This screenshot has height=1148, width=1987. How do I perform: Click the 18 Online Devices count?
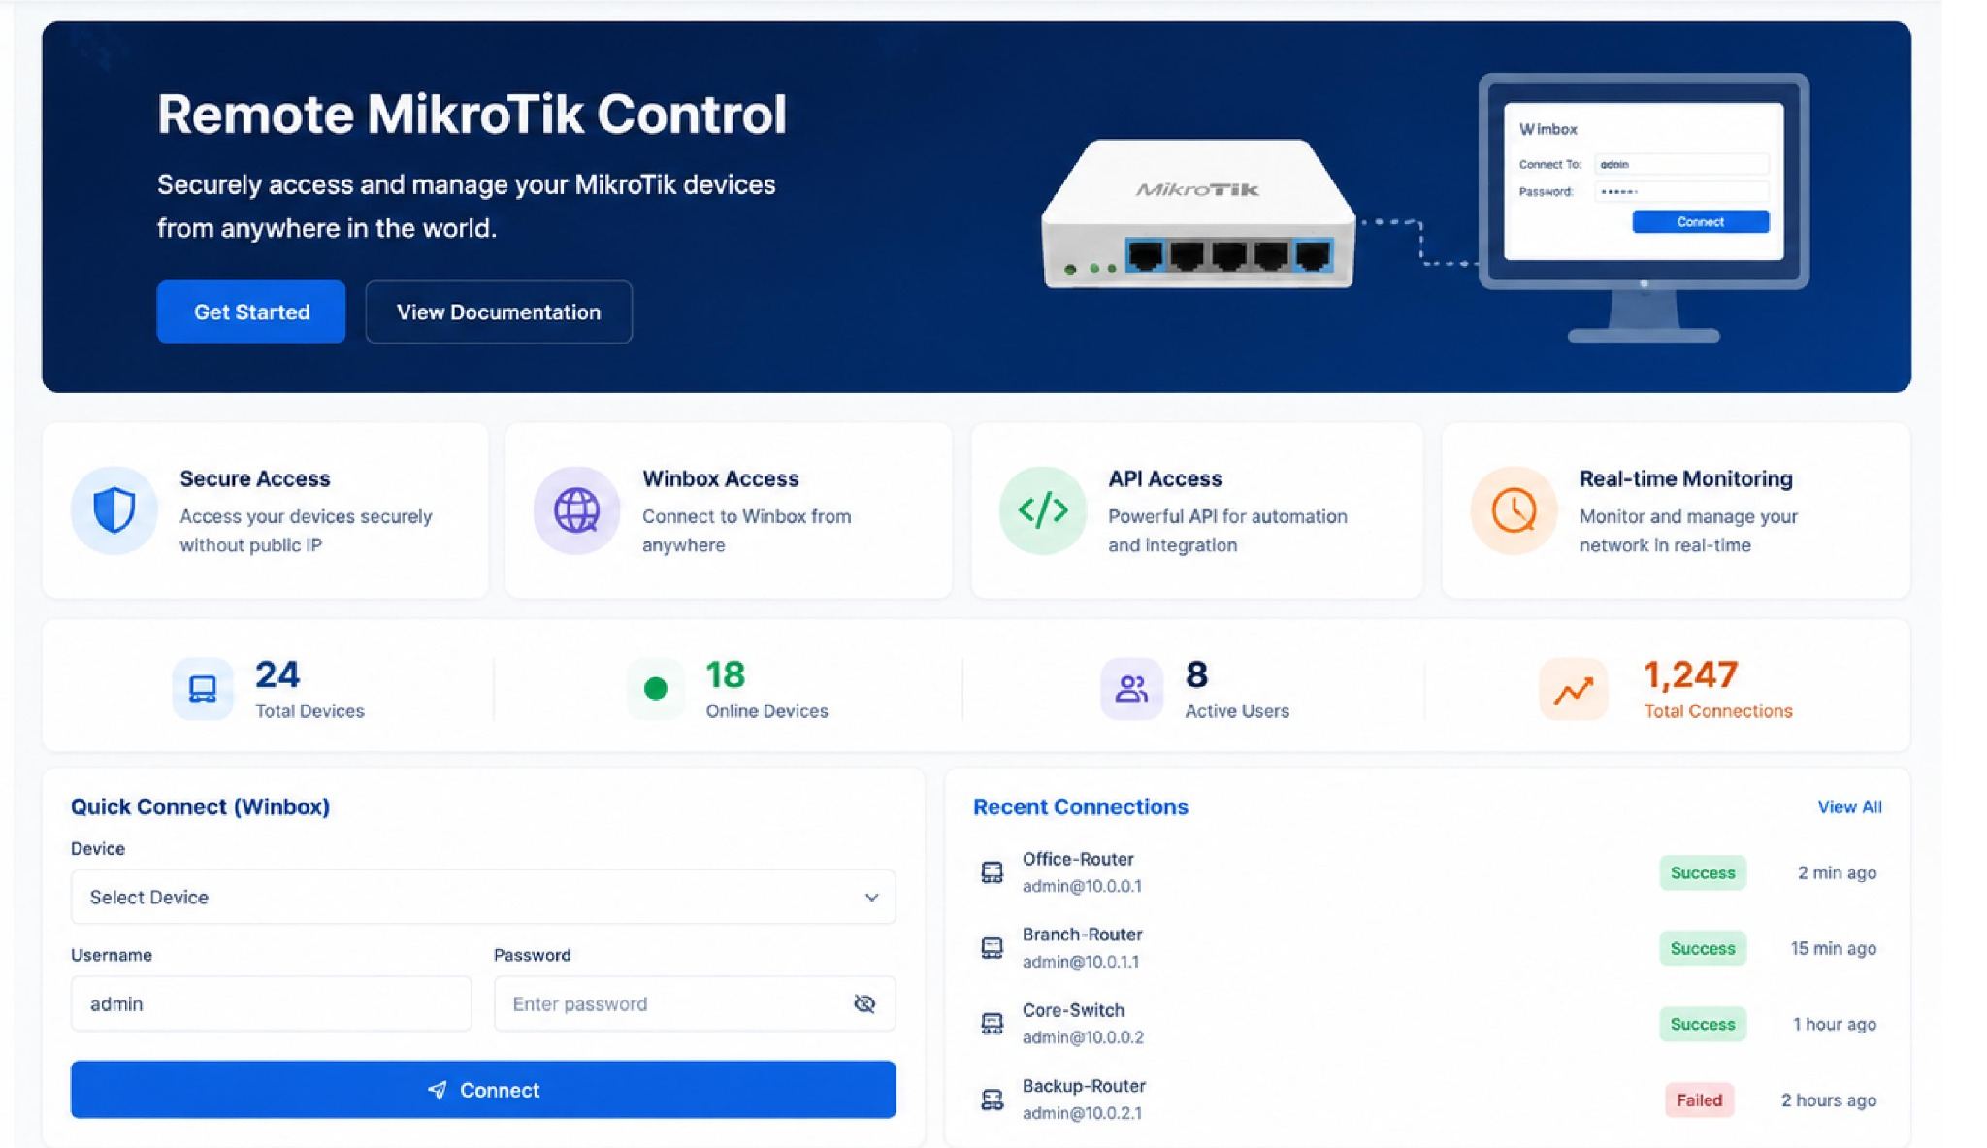726,674
